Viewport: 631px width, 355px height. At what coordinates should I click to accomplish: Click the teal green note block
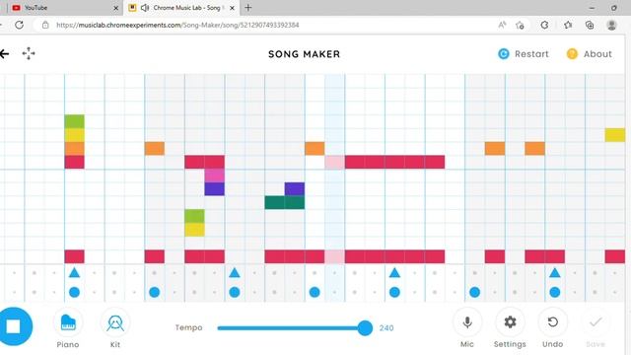285,202
